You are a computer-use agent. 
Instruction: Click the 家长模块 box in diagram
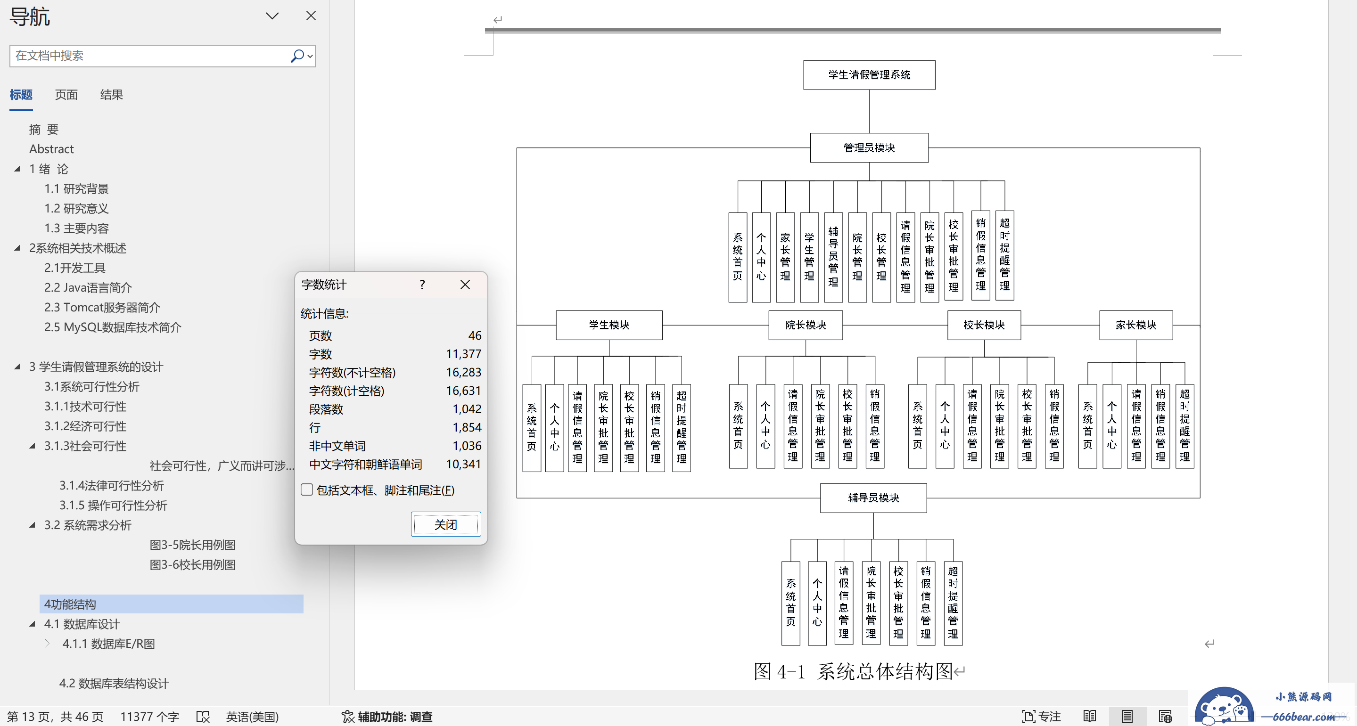(1136, 325)
